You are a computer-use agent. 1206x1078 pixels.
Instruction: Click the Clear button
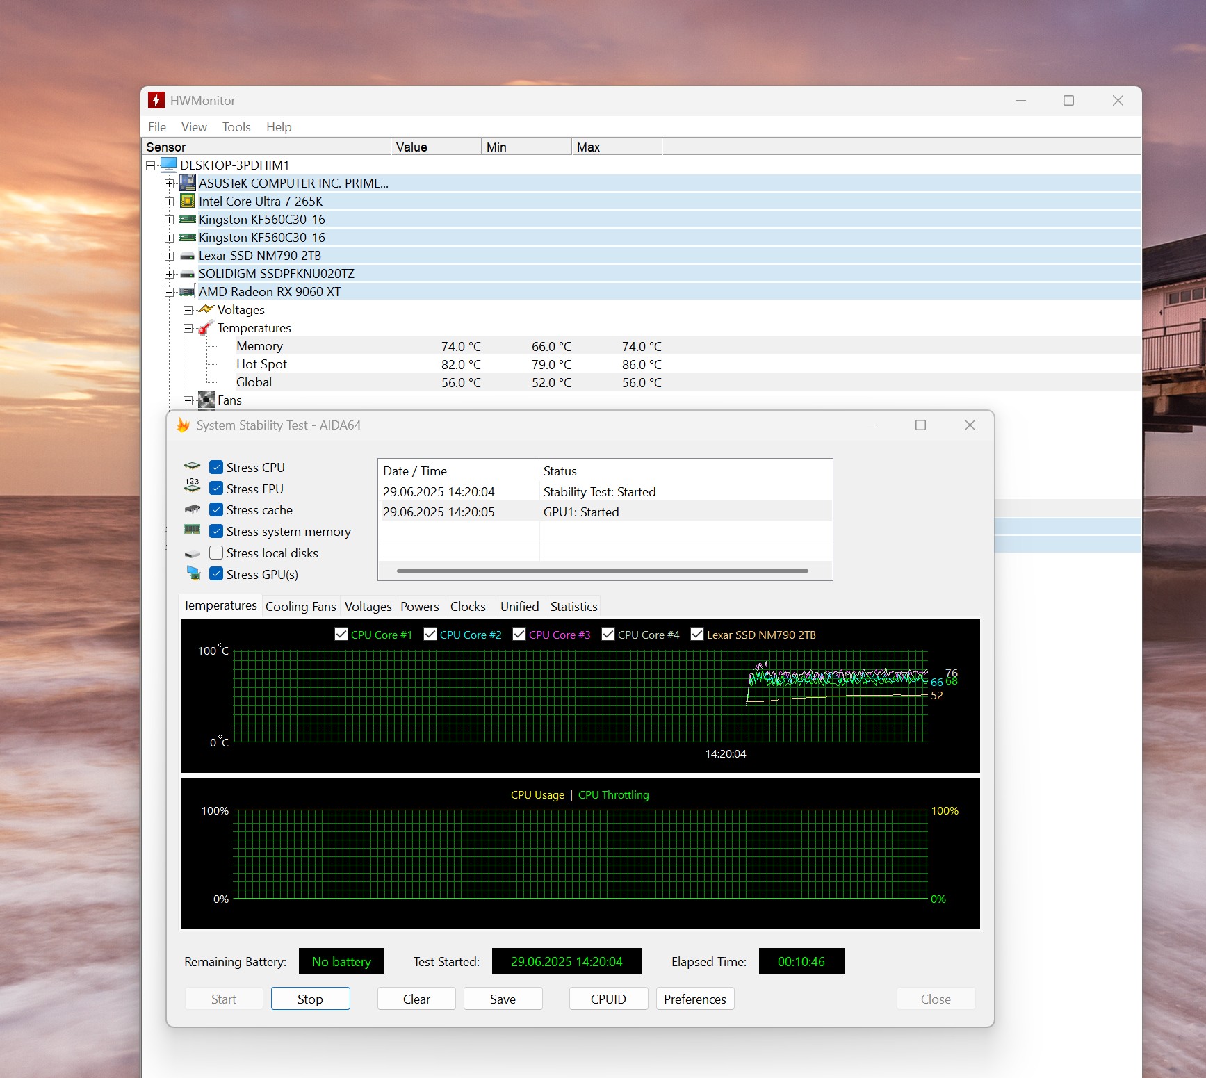click(x=416, y=999)
